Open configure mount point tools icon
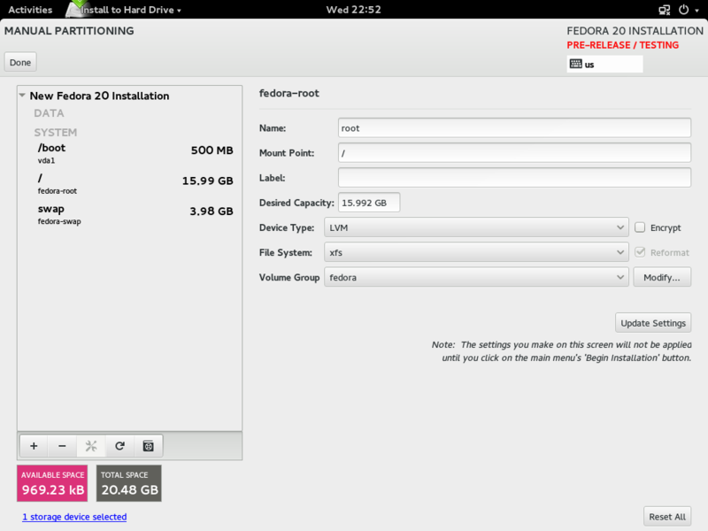This screenshot has width=708, height=531. tap(91, 446)
